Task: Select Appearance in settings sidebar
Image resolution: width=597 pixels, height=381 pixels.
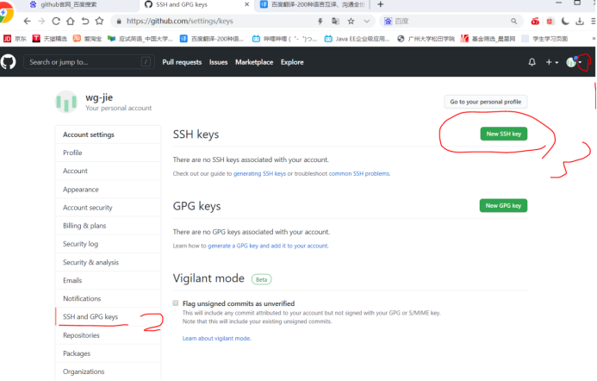Action: coord(109,189)
